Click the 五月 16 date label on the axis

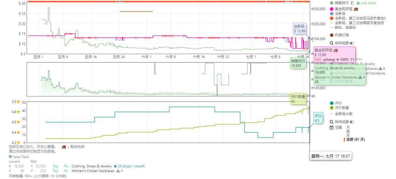(91, 57)
